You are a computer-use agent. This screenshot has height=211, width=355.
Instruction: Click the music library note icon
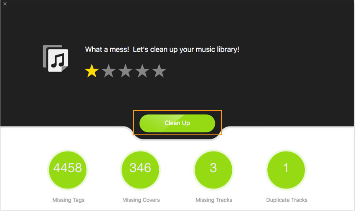click(x=56, y=58)
